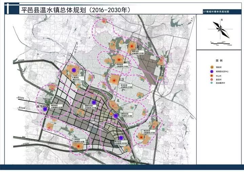Click the scale bar under the compass

pos(221,43)
